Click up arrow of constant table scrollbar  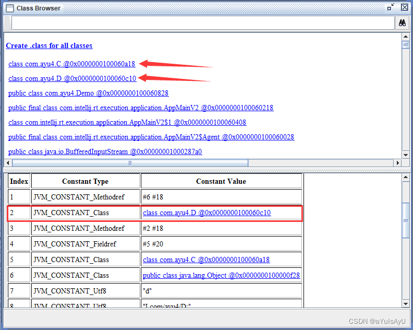point(406,177)
